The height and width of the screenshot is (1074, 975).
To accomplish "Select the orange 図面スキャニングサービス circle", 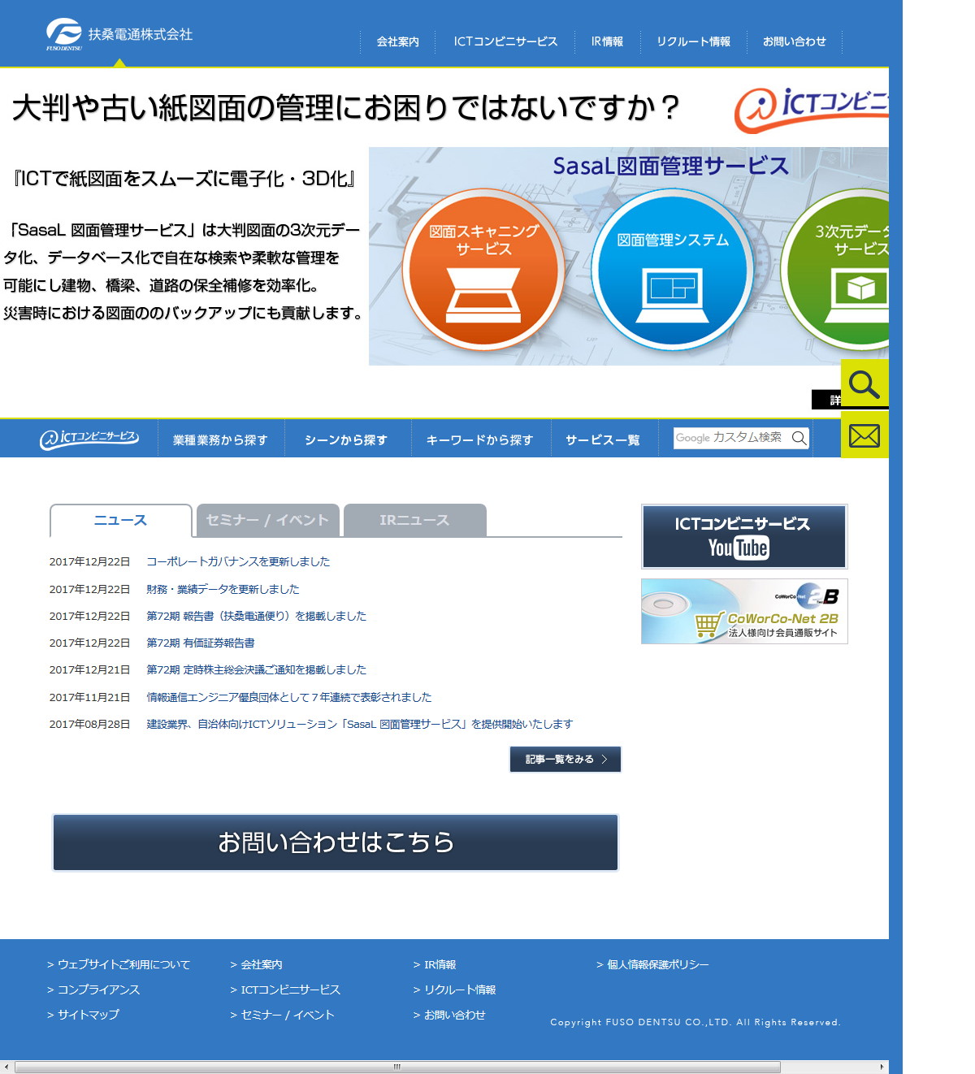I will click(x=483, y=269).
